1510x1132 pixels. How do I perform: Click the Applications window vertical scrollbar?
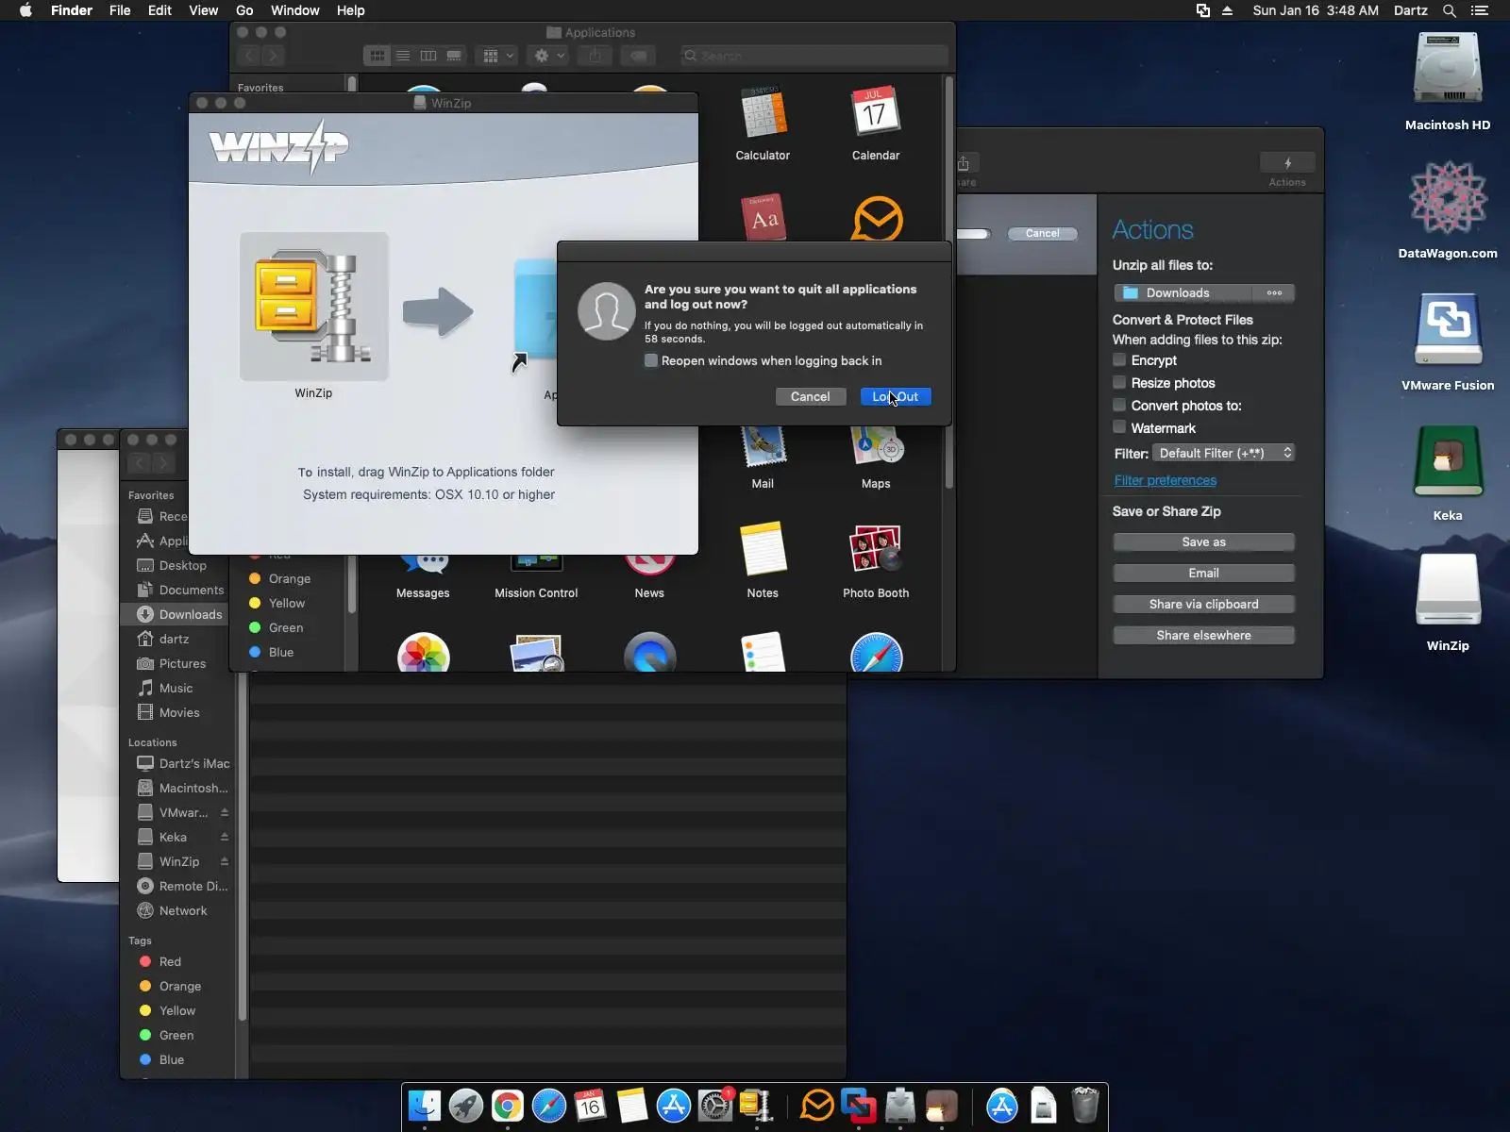[948, 283]
